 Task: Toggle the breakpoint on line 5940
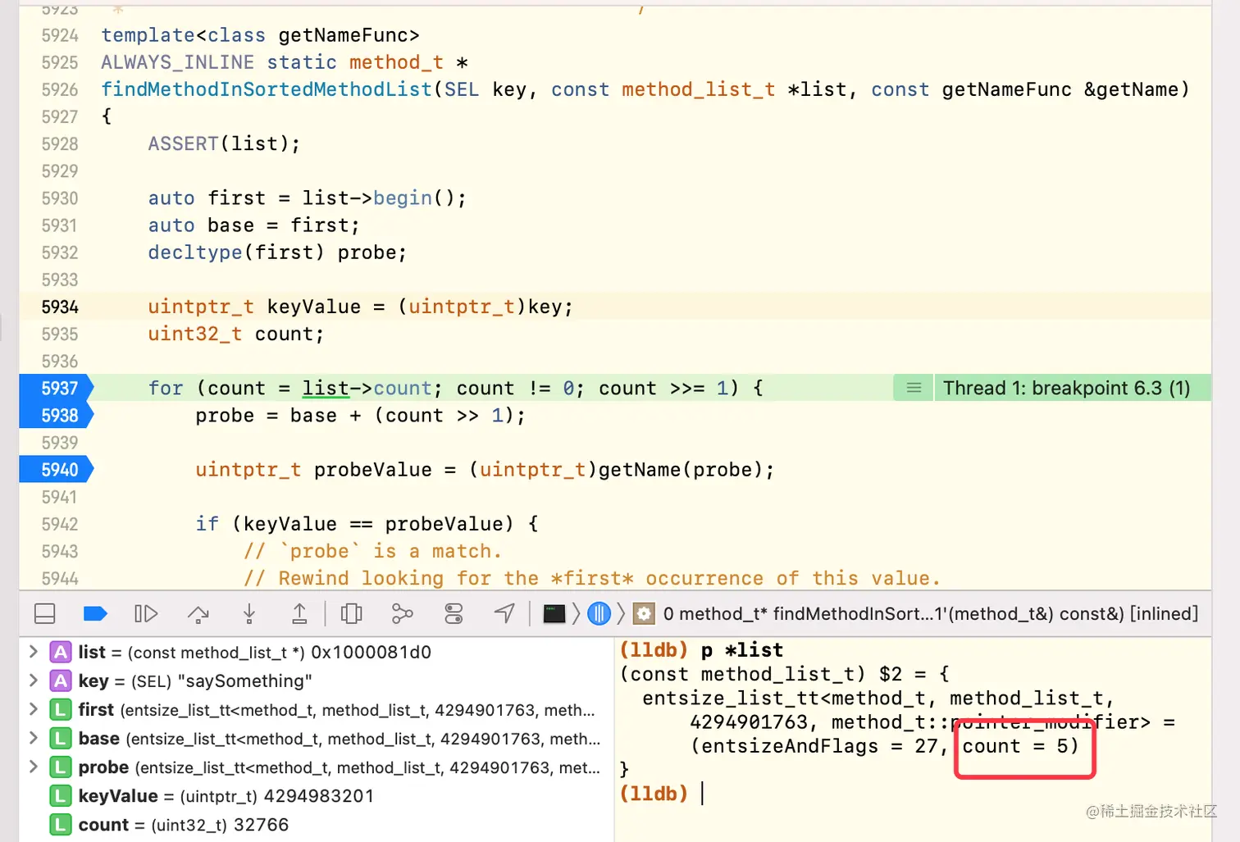click(57, 470)
